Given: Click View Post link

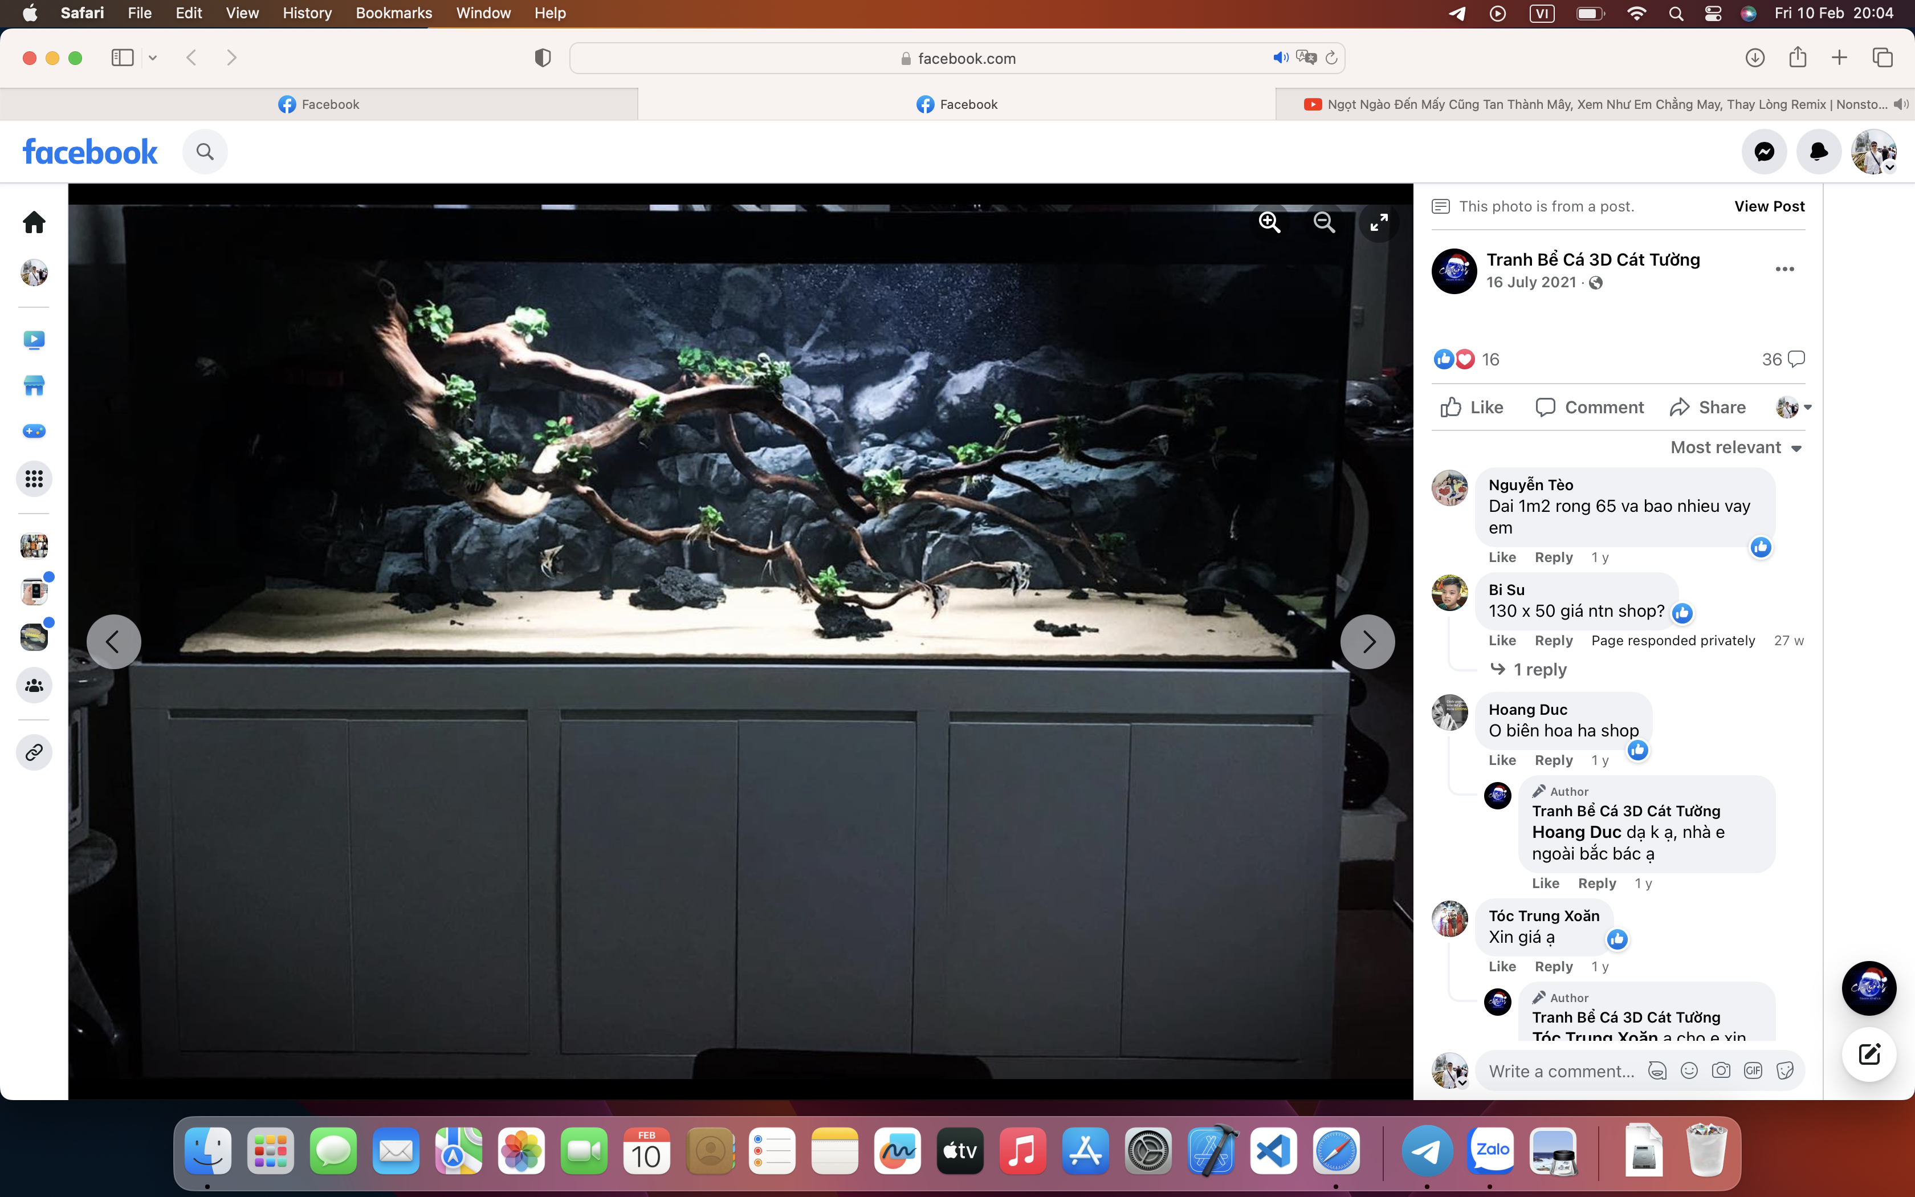Looking at the screenshot, I should [1769, 206].
